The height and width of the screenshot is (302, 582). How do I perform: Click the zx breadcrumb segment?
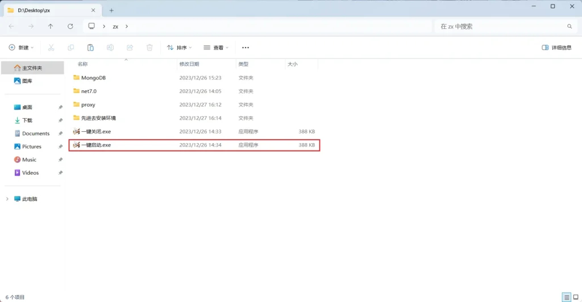point(115,27)
